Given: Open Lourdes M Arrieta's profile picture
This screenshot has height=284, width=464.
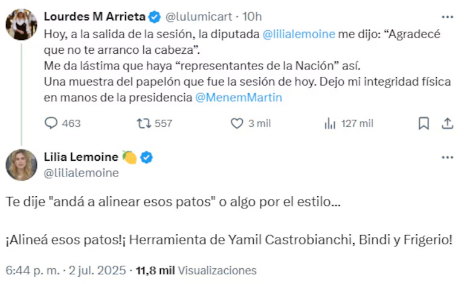Looking at the screenshot, I should [21, 25].
